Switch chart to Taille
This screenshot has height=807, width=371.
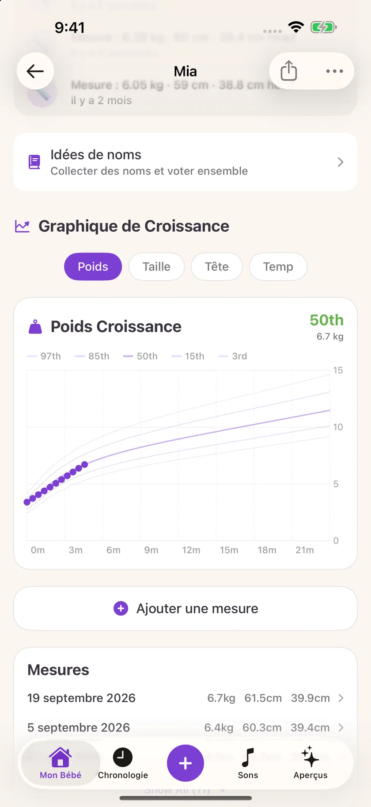click(156, 267)
